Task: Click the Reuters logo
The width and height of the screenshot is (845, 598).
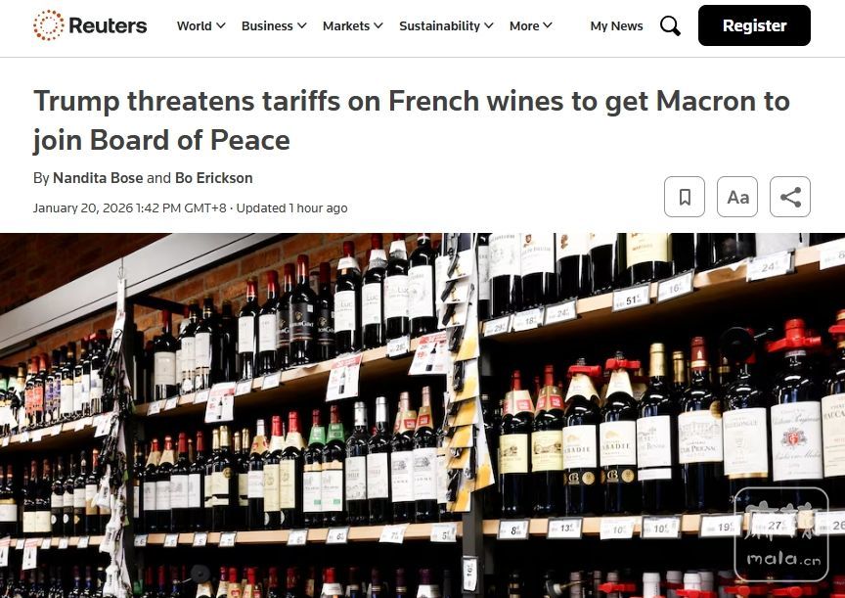Action: pyautogui.click(x=90, y=25)
